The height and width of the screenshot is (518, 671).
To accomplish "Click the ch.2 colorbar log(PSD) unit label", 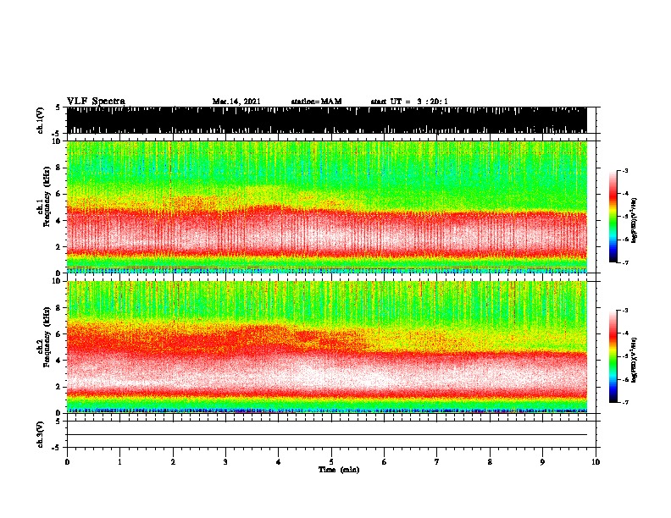I will click(x=635, y=361).
